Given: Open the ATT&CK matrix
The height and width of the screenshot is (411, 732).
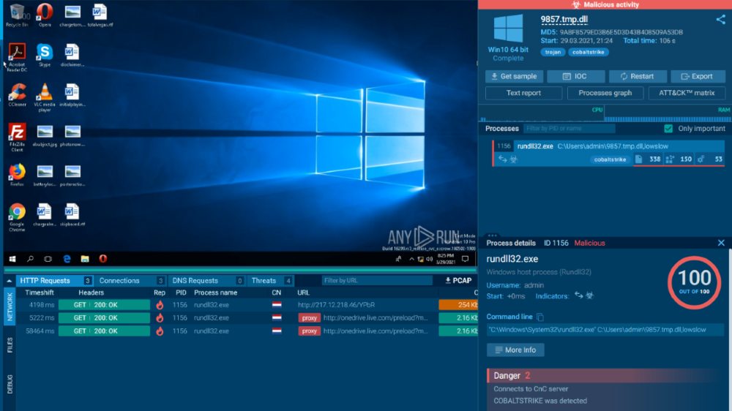Looking at the screenshot, I should pos(687,94).
